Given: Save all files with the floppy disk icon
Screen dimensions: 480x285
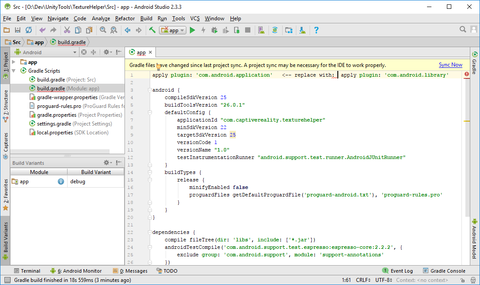Looking at the screenshot, I should tap(18, 30).
